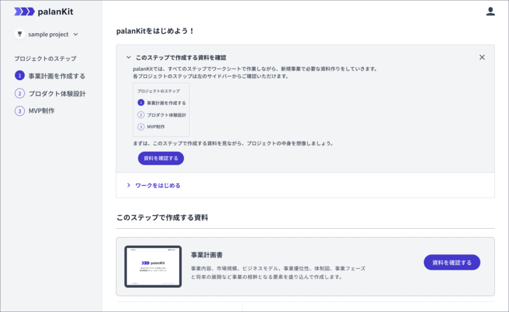This screenshot has width=509, height=312.
Task: Click the 事業内容、市場規模 description text
Action: pyautogui.click(x=278, y=273)
